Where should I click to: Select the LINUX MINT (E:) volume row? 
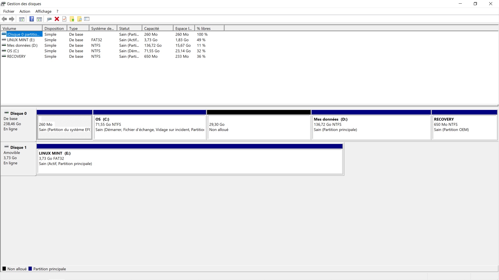click(21, 40)
